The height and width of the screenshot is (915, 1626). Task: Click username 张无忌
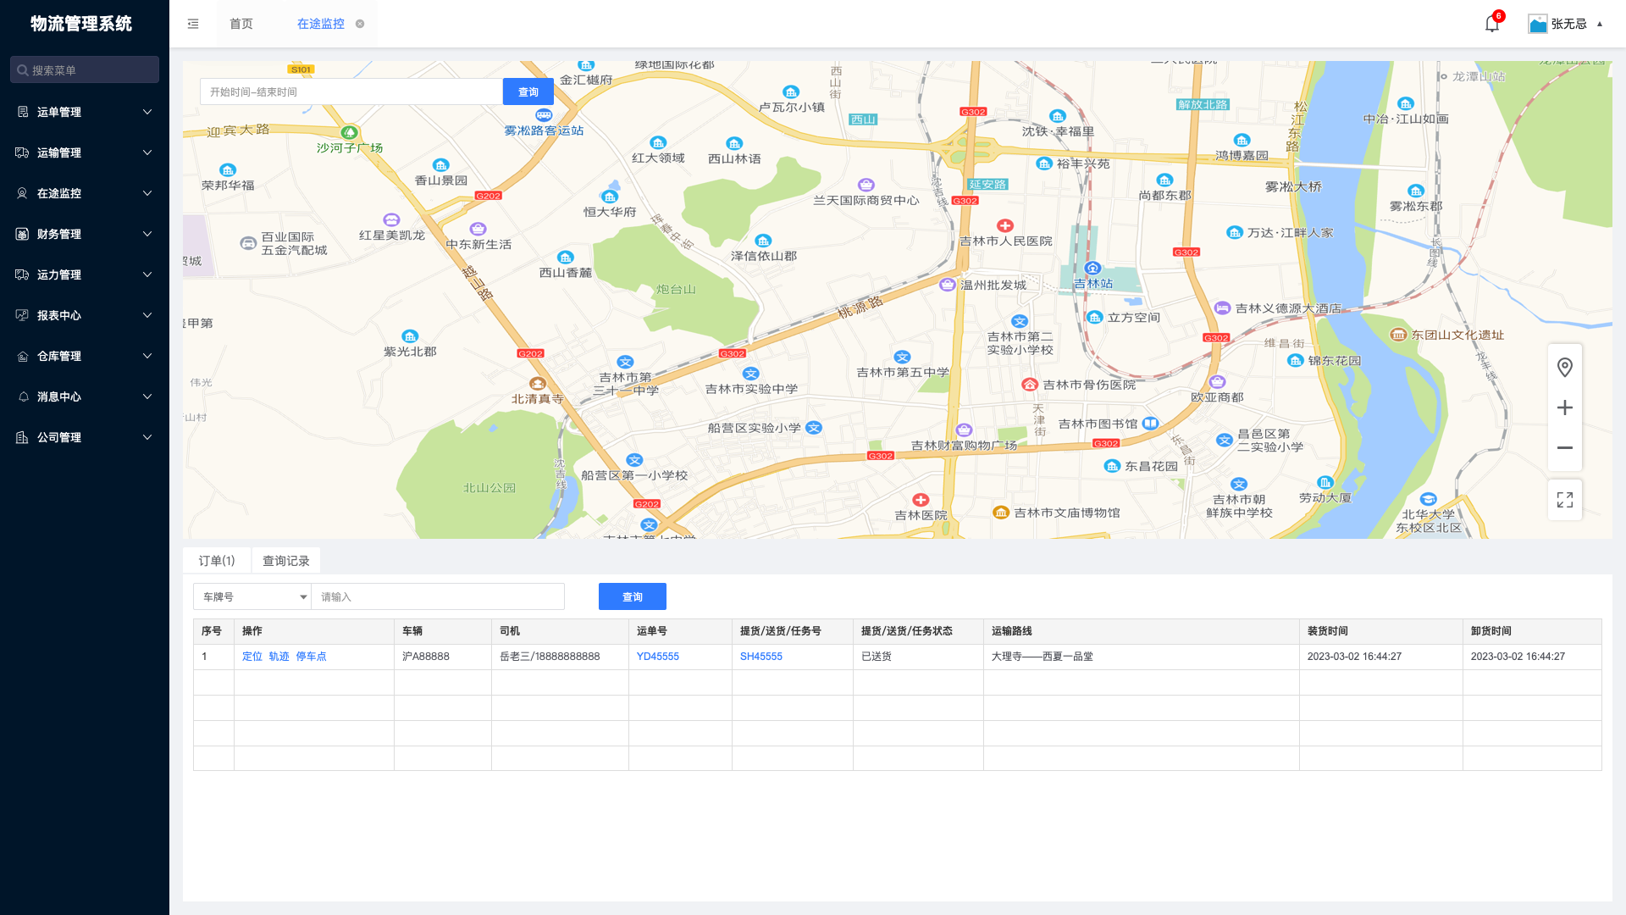click(x=1569, y=24)
